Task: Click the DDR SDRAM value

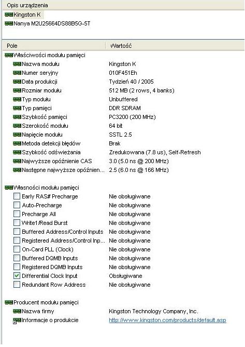Action: (x=125, y=108)
